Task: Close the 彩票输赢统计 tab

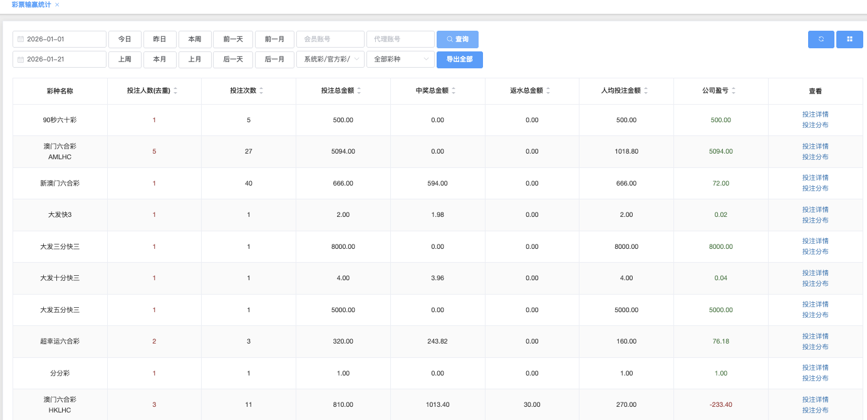Action: [58, 5]
